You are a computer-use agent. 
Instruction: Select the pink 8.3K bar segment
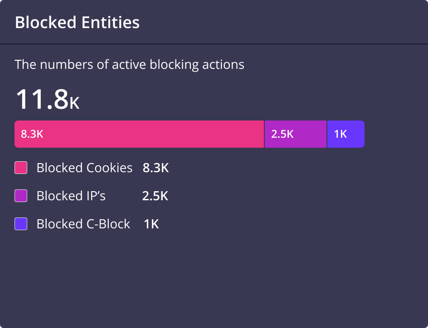point(139,134)
